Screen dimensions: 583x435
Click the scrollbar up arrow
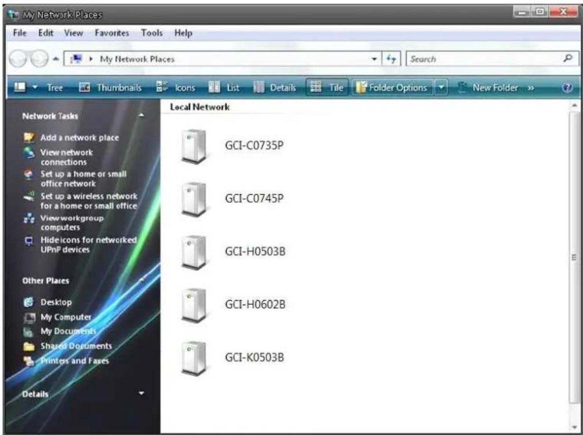click(x=574, y=105)
